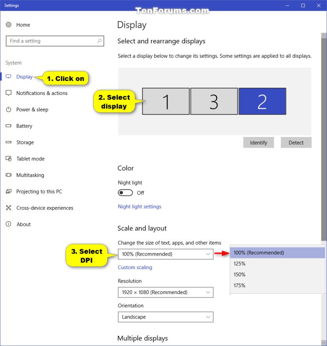Select the highlighted display 2

tap(262, 101)
